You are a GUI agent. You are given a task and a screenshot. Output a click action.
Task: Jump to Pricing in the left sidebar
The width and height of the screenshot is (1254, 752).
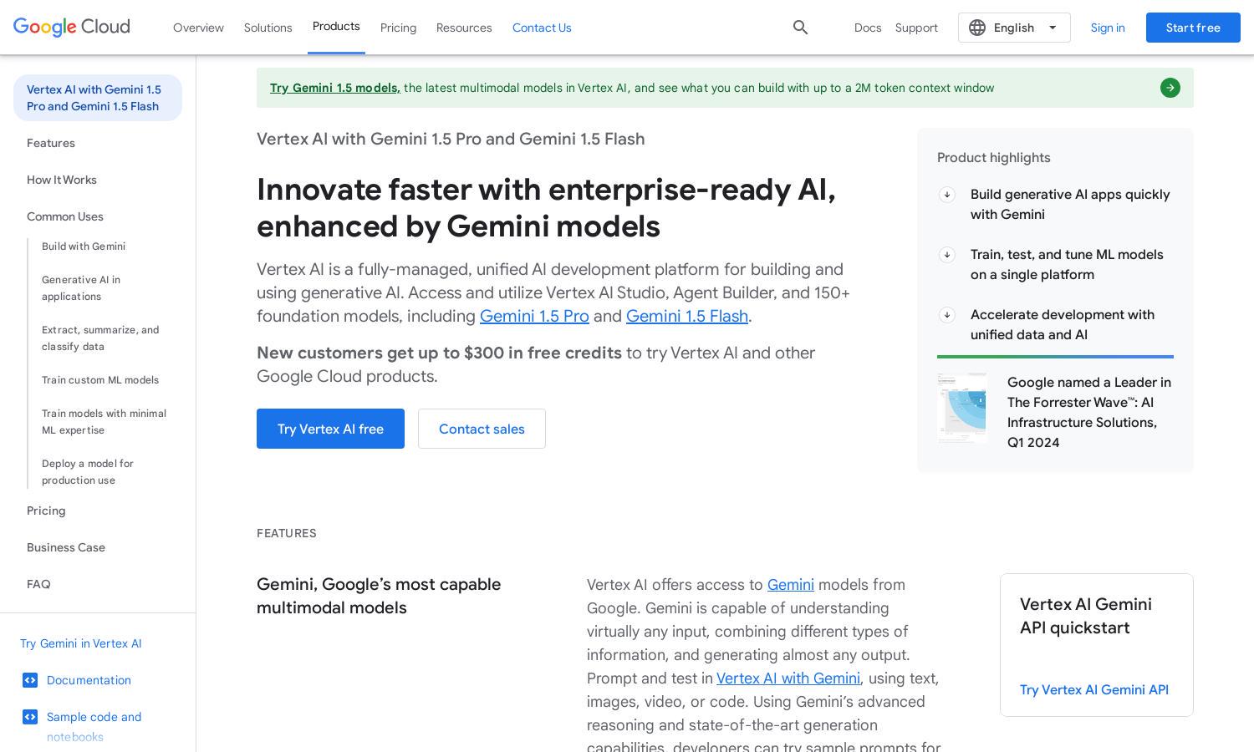point(46,511)
